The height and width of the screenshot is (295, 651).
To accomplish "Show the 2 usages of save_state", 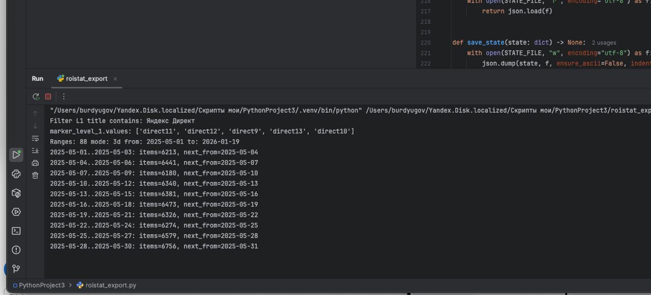I will coord(604,43).
